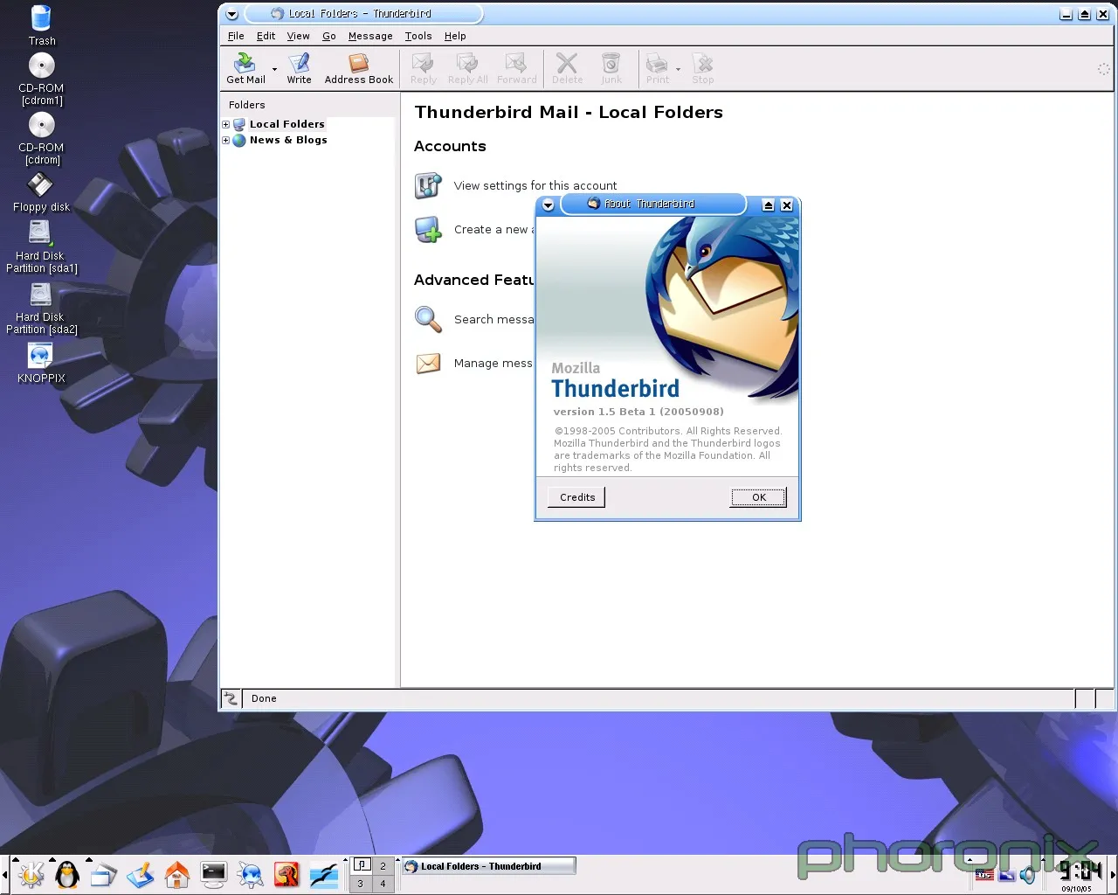The image size is (1118, 895).
Task: Click the display resize tray icon
Action: (1006, 875)
